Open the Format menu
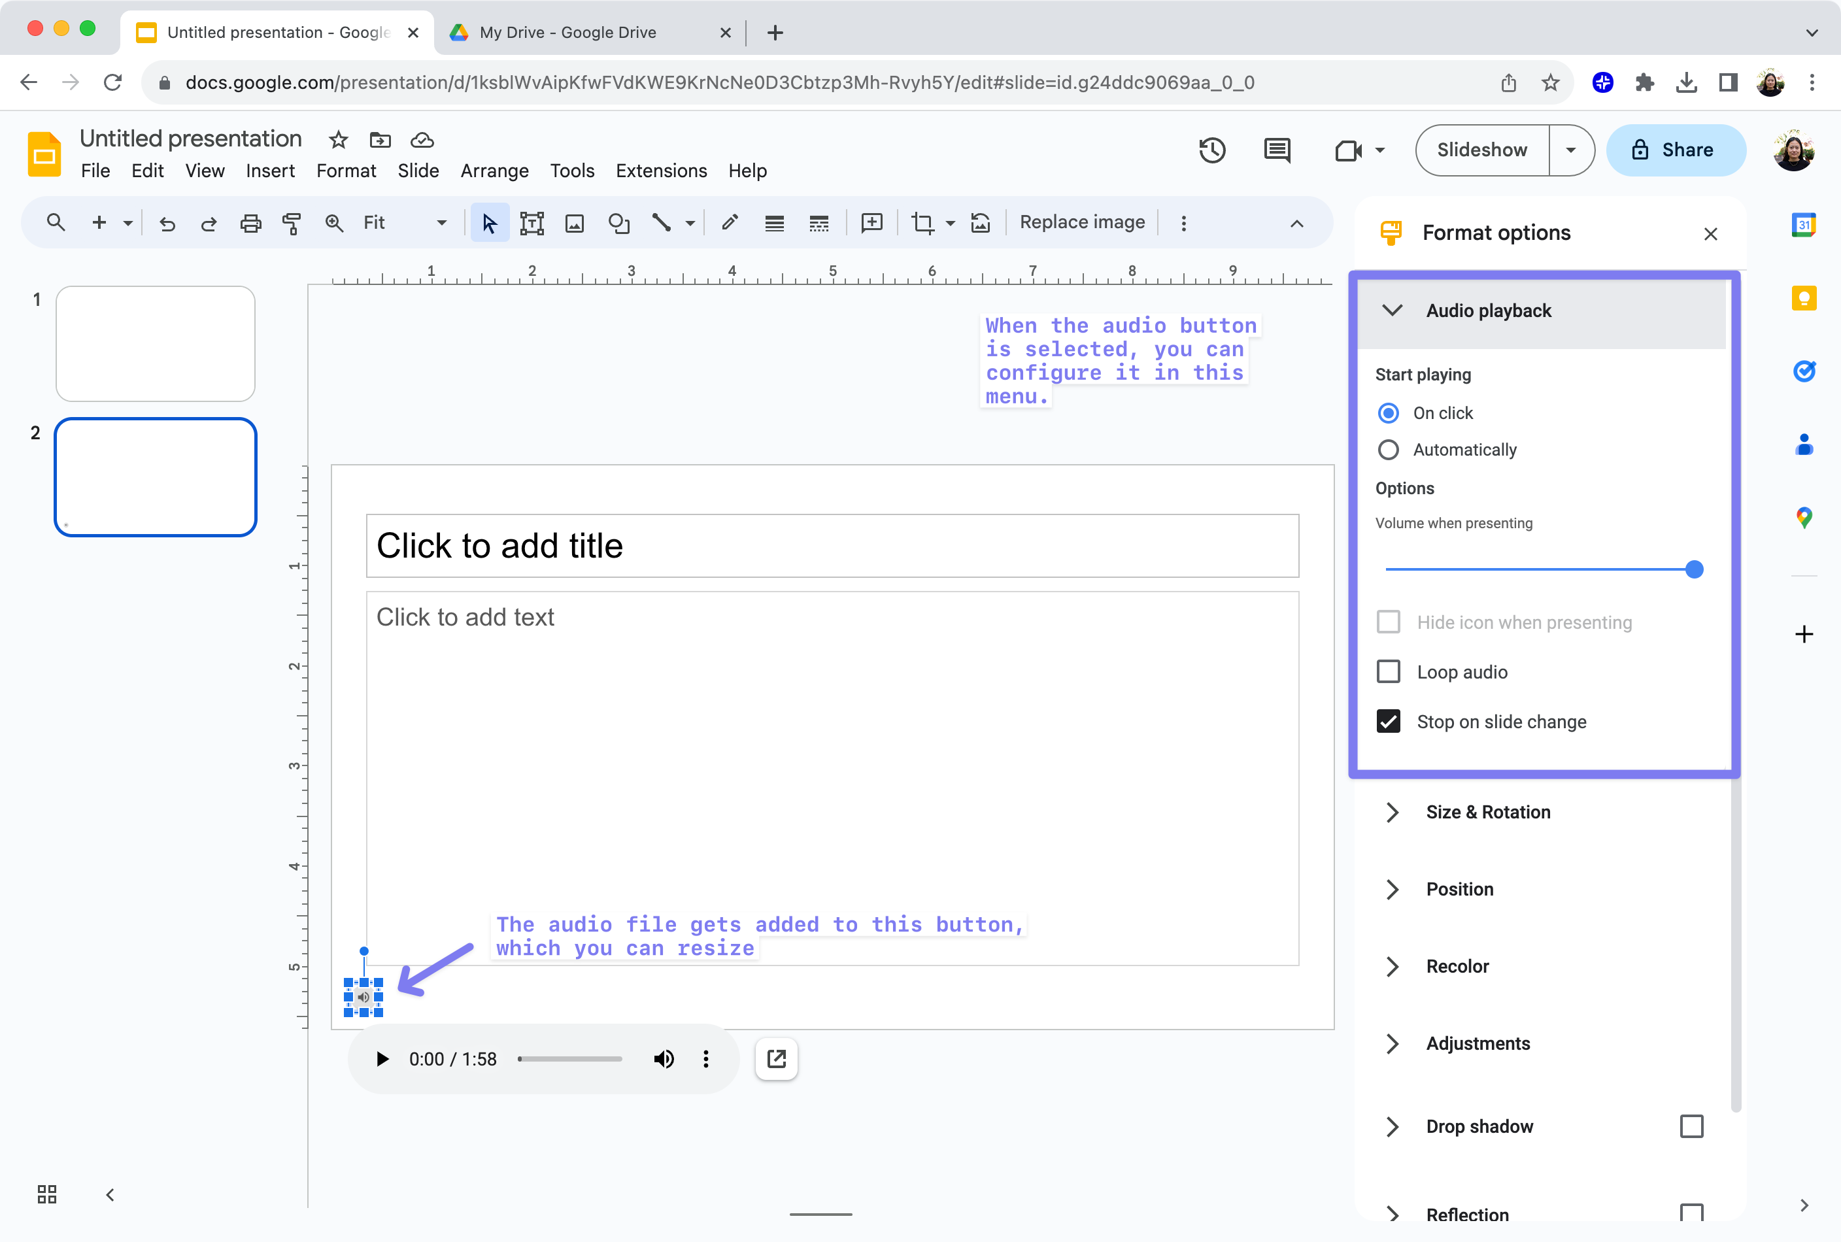This screenshot has height=1242, width=1841. [346, 171]
